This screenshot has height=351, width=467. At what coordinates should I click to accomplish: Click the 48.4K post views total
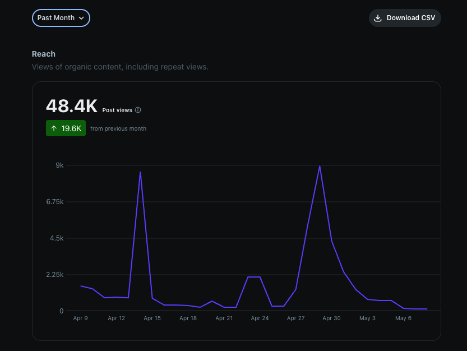click(72, 106)
